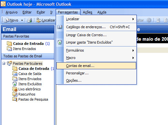Select Limpar Caixa de Correio

coord(96,35)
